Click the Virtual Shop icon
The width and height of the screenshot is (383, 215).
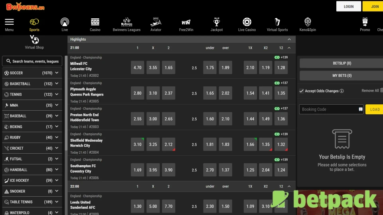34,40
